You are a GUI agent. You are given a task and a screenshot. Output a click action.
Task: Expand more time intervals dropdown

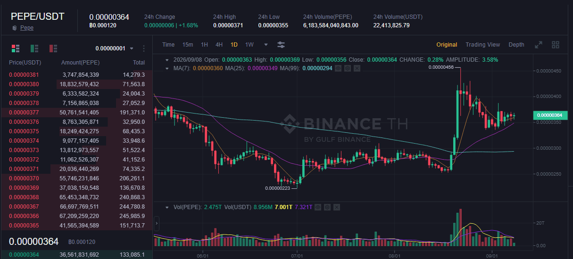(266, 45)
